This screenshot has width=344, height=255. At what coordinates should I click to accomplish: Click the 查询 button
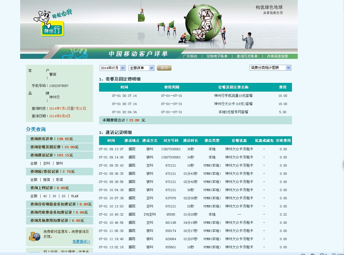coord(164,68)
